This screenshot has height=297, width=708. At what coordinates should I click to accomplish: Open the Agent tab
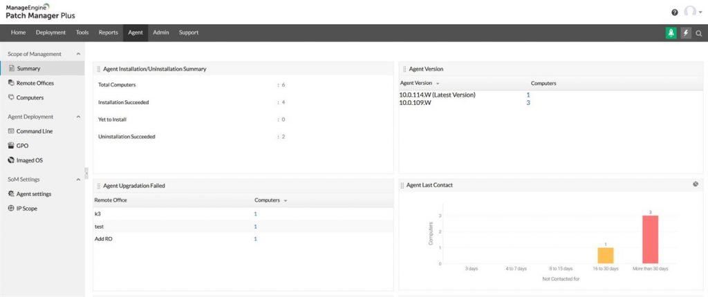pyautogui.click(x=136, y=32)
